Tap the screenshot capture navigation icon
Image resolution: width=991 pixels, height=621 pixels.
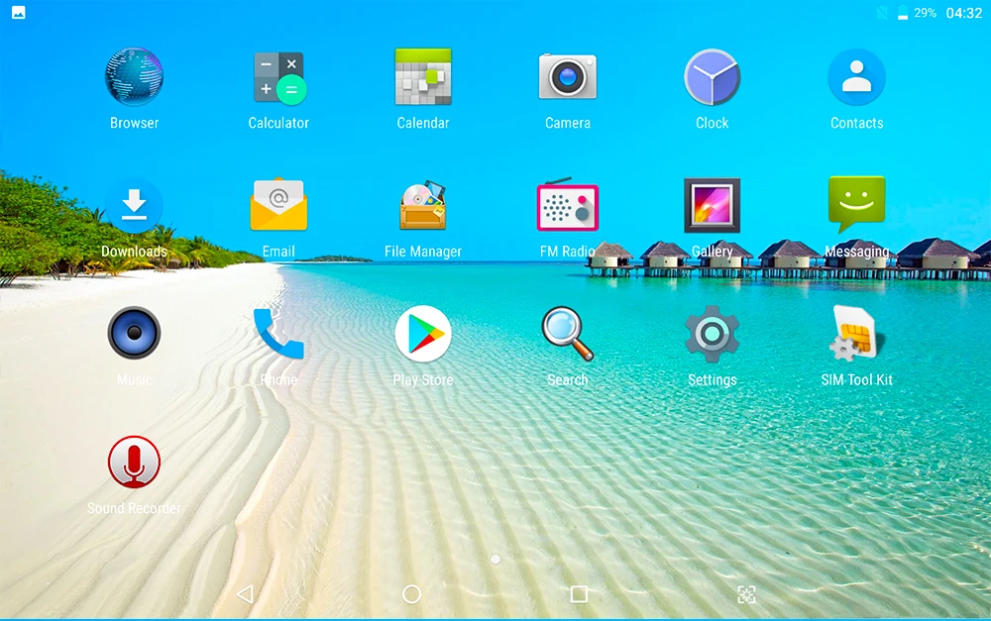[746, 594]
